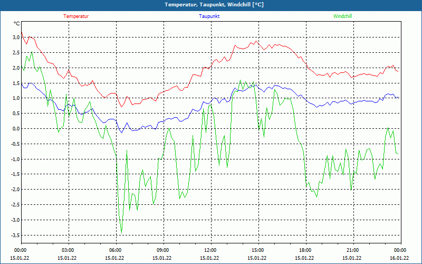Click the green Windchill legend label
Viewport: 422px width, 264px height.
click(342, 16)
